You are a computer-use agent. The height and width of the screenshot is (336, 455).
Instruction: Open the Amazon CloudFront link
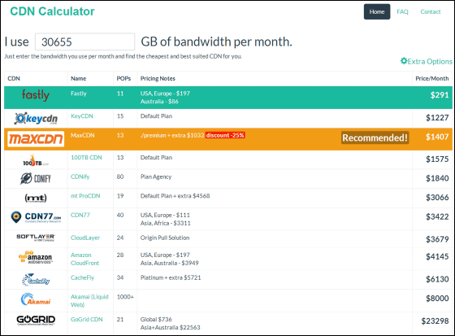pos(84,259)
